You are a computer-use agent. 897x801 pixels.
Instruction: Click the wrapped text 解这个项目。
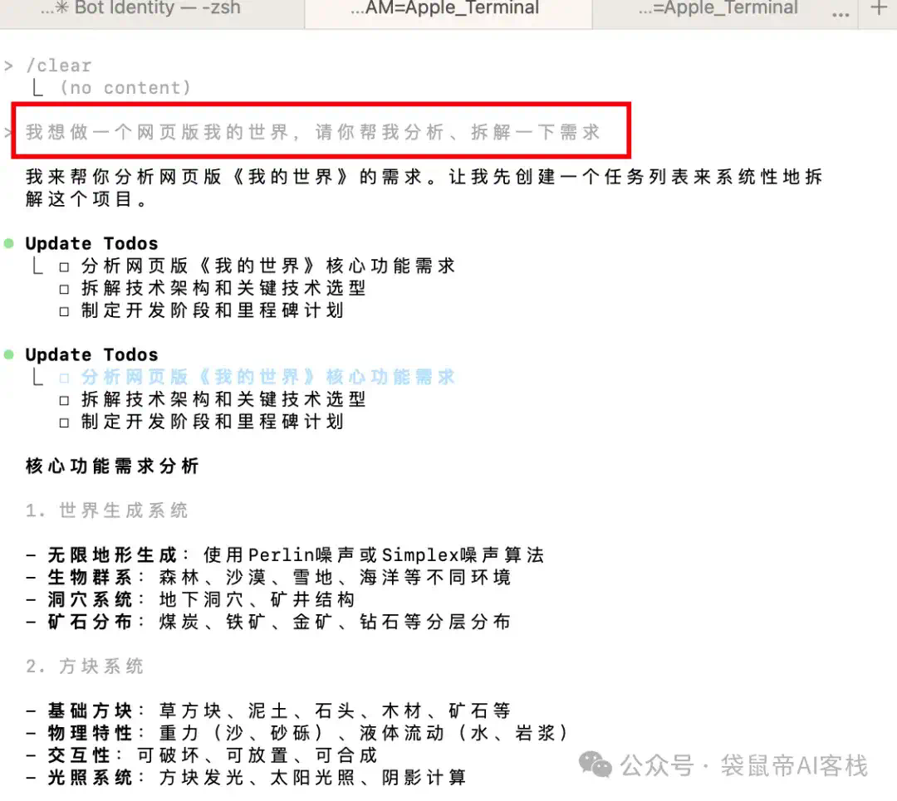coord(86,199)
